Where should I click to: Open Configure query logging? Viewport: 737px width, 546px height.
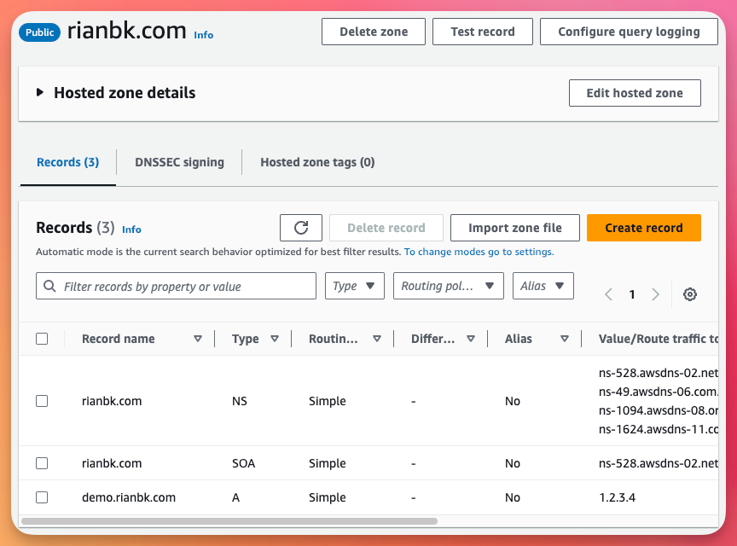point(629,32)
